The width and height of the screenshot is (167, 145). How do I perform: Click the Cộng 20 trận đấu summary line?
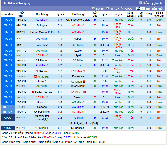point(41,133)
